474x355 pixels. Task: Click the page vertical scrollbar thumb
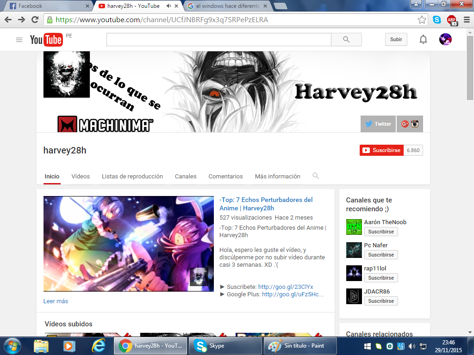[470, 67]
